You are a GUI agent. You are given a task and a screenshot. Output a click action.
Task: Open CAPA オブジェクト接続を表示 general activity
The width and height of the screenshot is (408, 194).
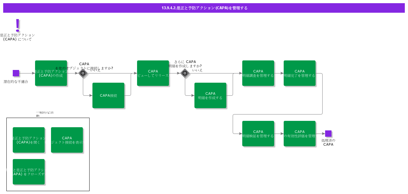pos(67,140)
